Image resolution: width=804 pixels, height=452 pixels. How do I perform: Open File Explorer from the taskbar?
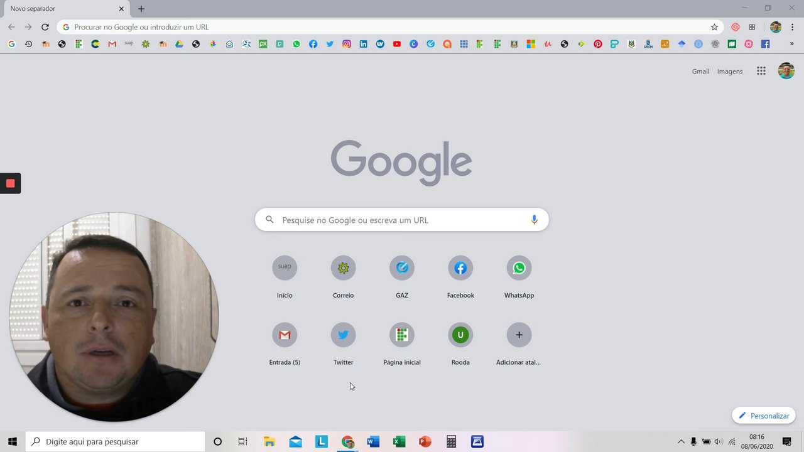coord(269,441)
